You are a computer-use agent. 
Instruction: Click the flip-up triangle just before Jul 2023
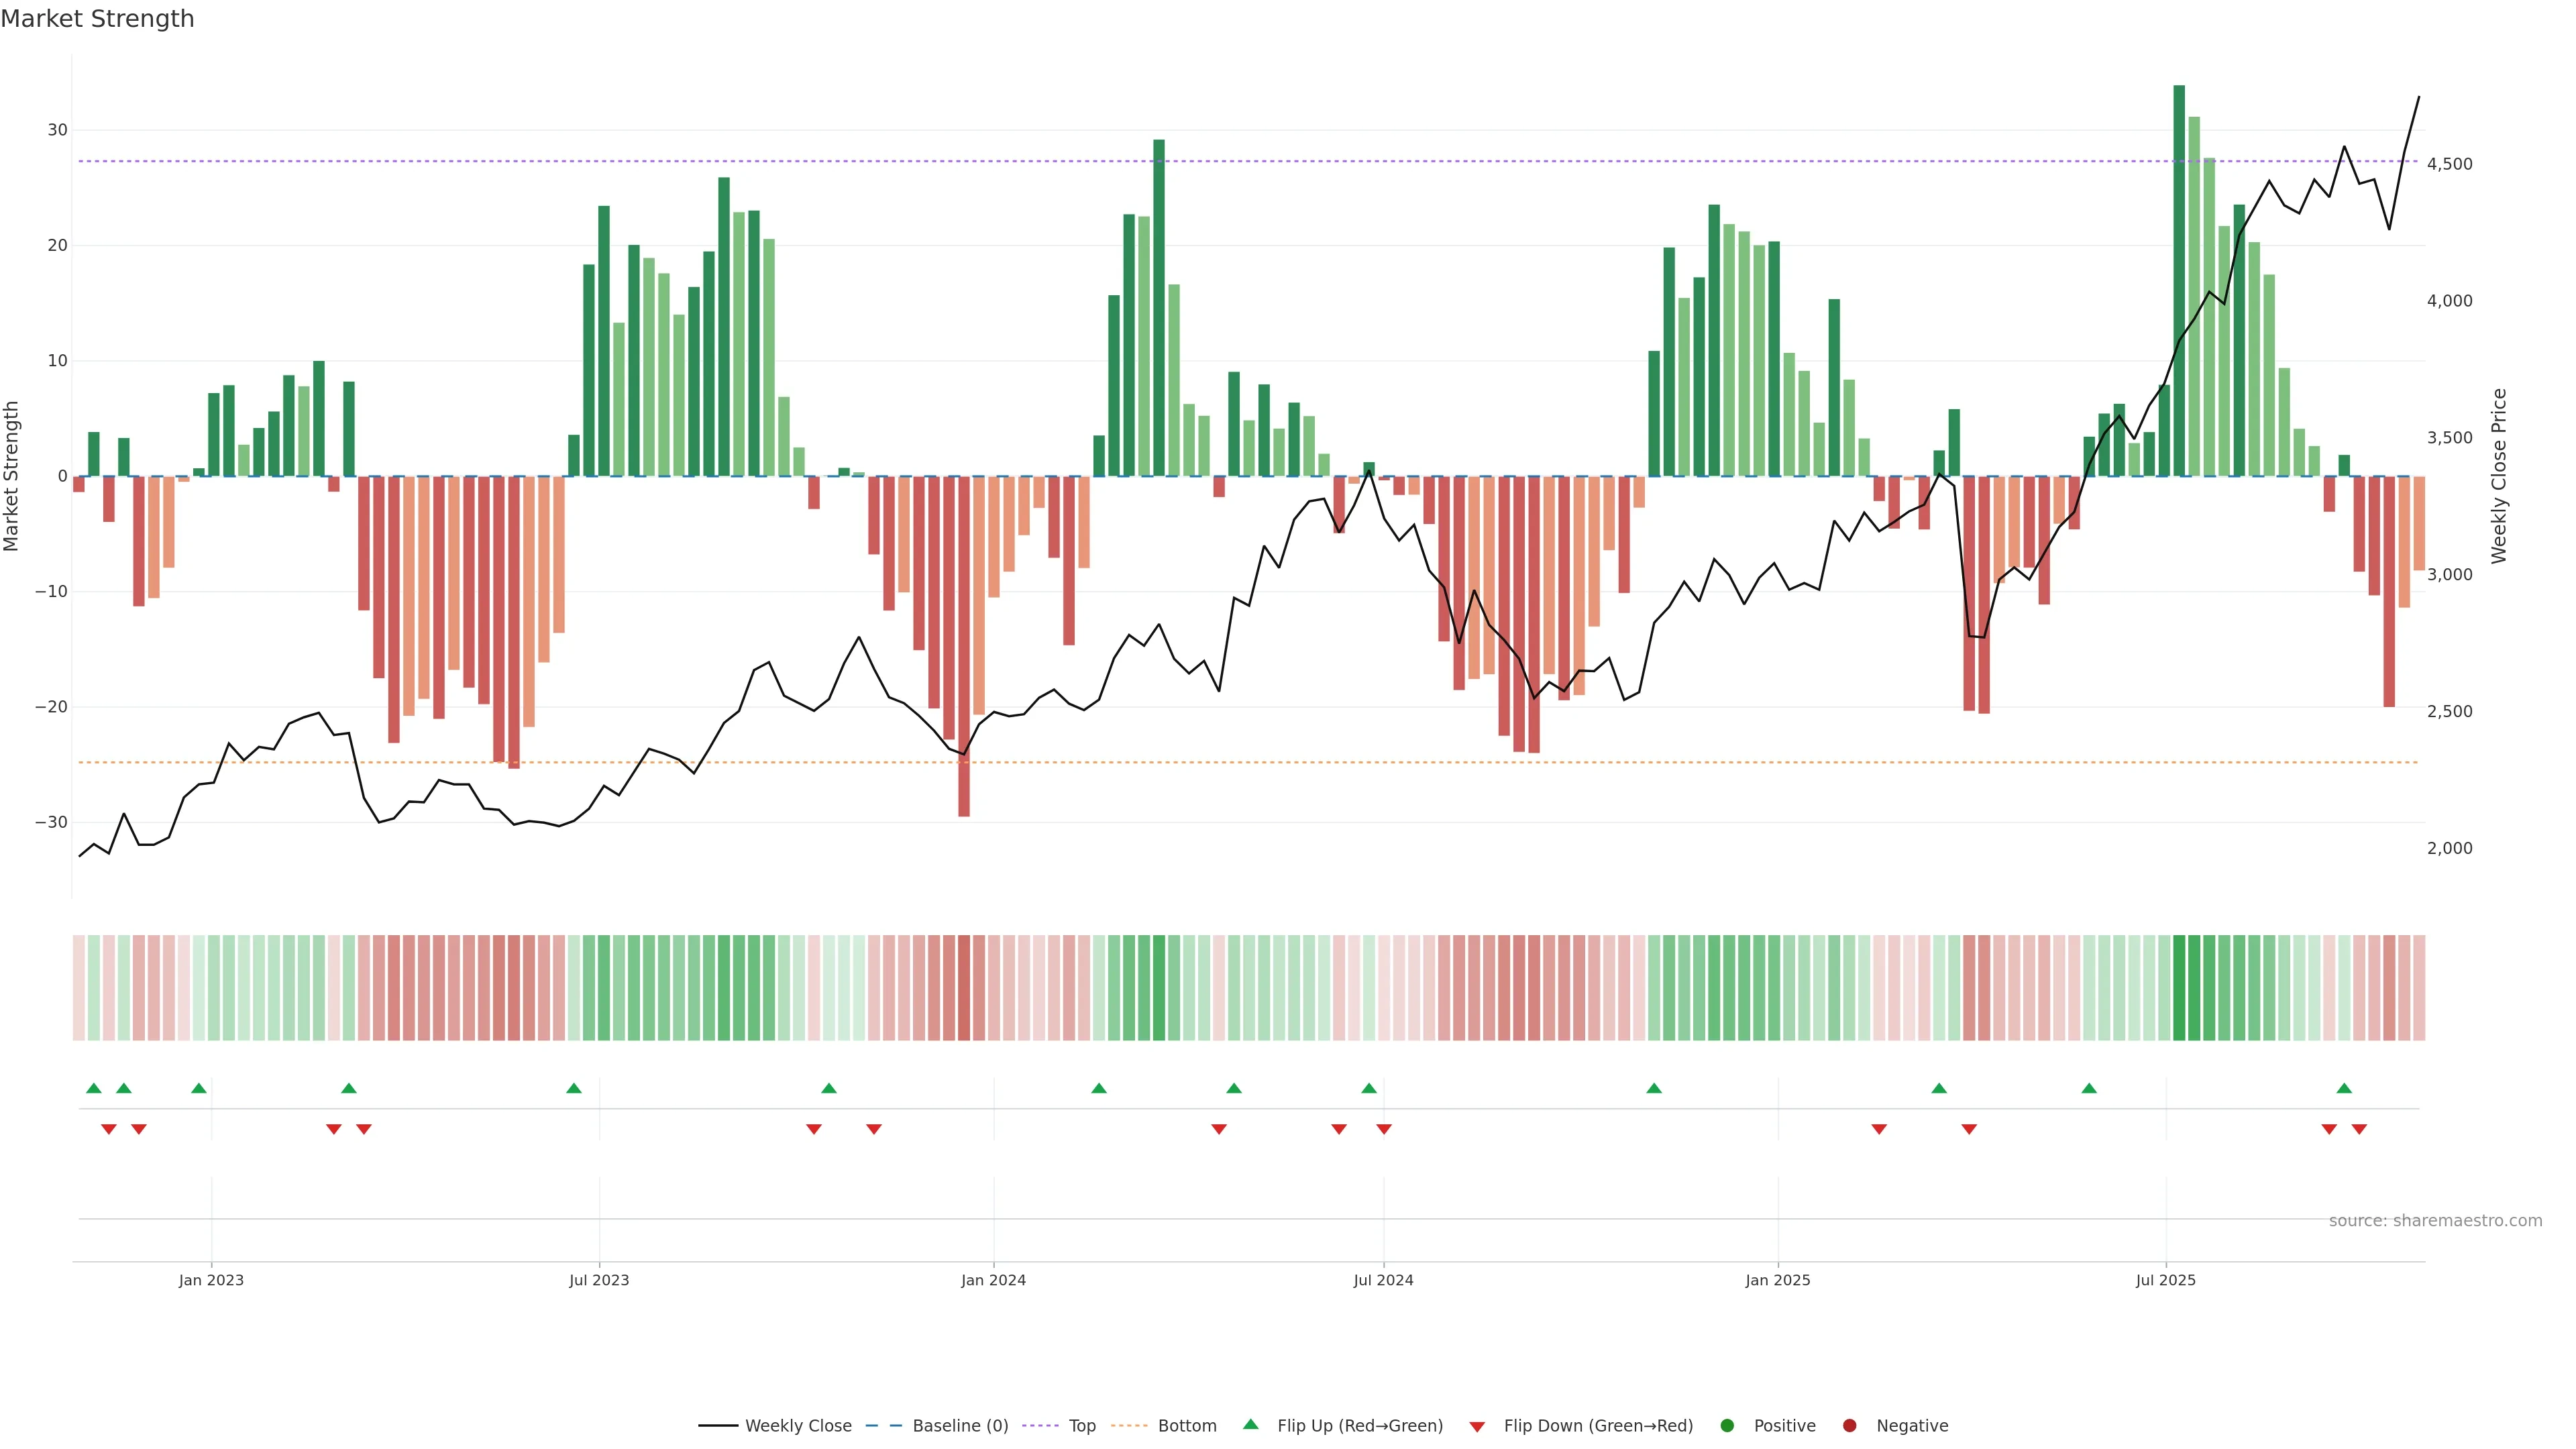coord(574,1088)
